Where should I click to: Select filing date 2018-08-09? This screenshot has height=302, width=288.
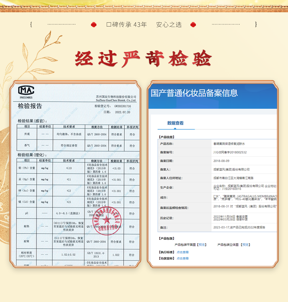tap(221, 161)
